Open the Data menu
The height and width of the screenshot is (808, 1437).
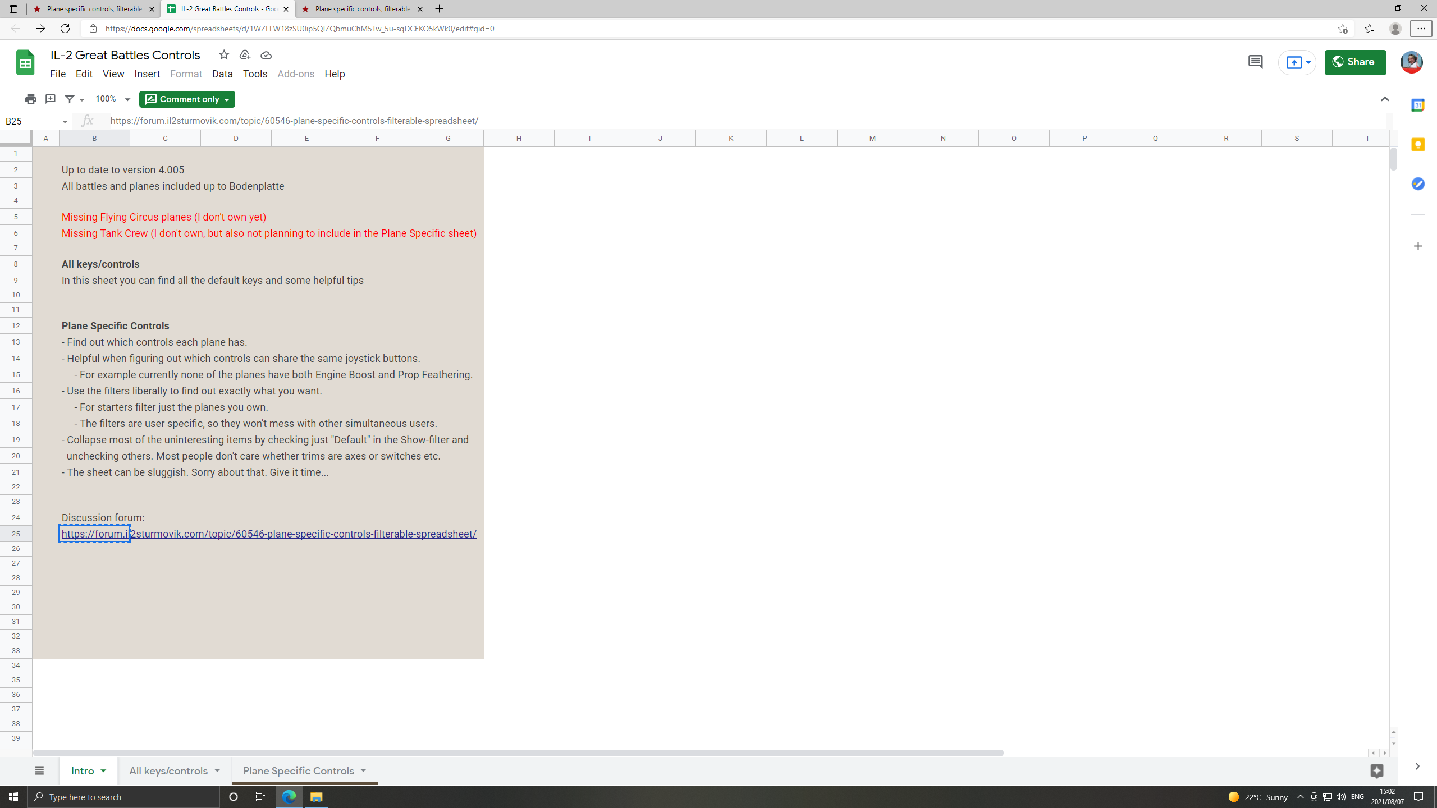(222, 74)
